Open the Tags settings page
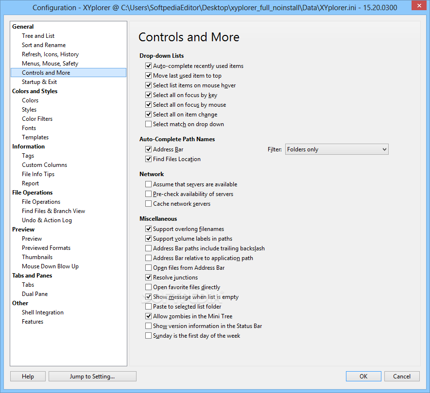This screenshot has height=393, width=430. coord(28,156)
